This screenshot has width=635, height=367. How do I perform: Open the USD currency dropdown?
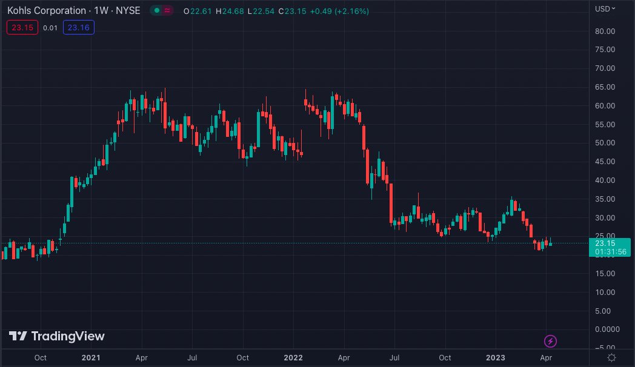(605, 9)
